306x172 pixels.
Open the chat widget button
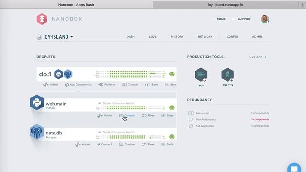click(295, 168)
